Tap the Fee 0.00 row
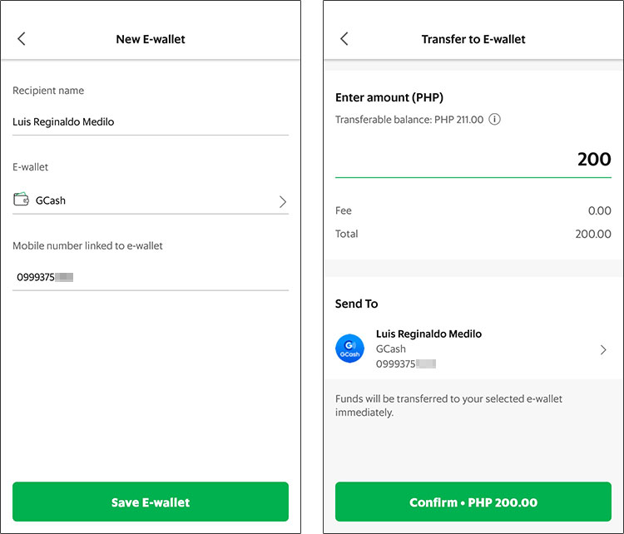The height and width of the screenshot is (534, 624). click(473, 210)
